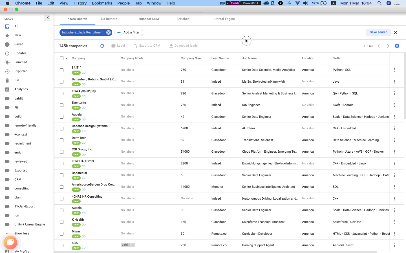Open the History menu
Screen dimensions: 406x253
click(80, 3)
